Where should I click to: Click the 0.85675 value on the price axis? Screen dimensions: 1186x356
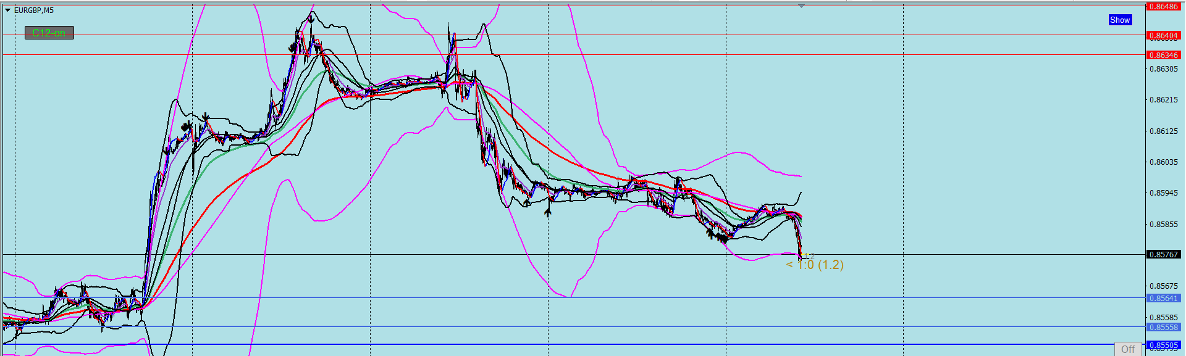pyautogui.click(x=1163, y=286)
